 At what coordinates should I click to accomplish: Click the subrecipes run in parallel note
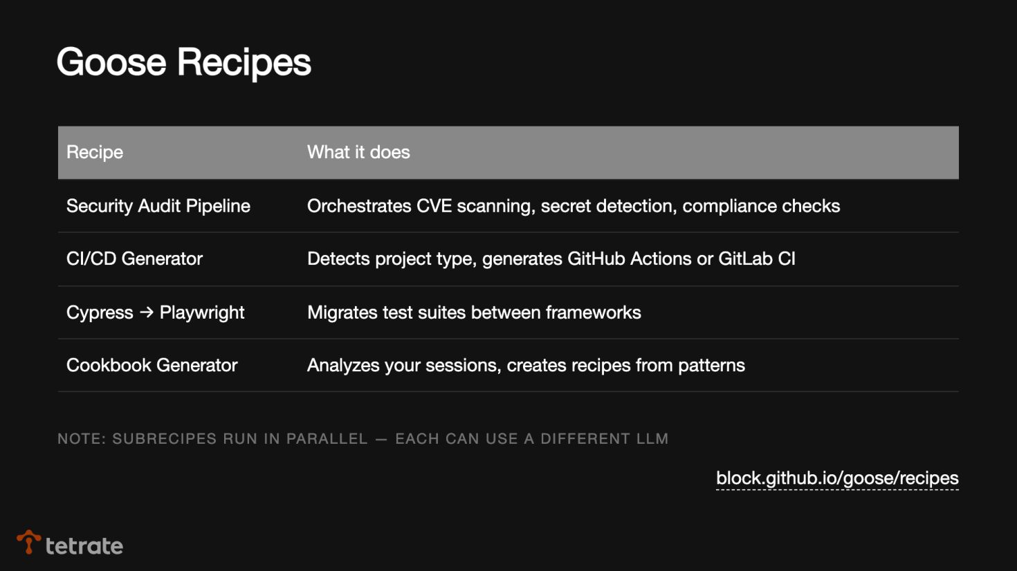[212, 439]
